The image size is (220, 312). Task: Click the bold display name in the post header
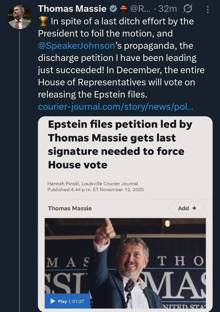73,9
